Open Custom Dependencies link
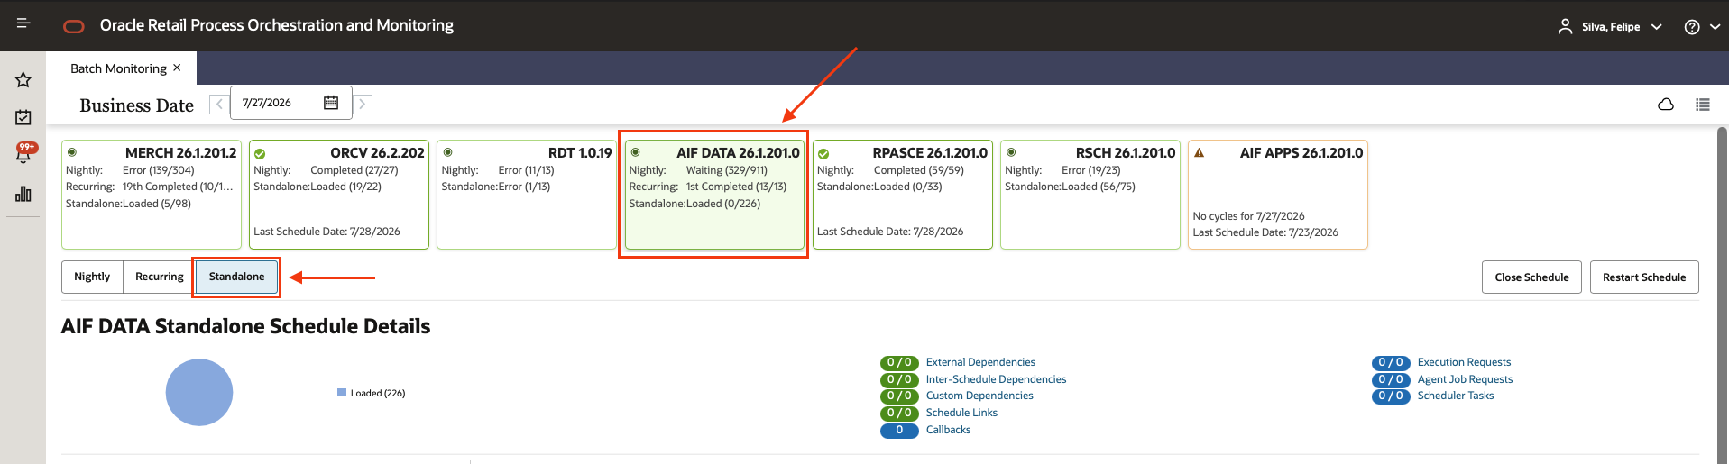 (979, 396)
